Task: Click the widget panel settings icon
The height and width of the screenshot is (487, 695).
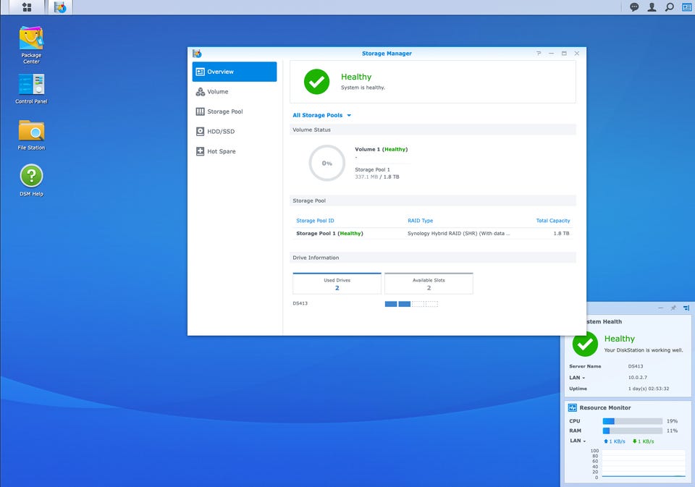Action: coord(686,308)
